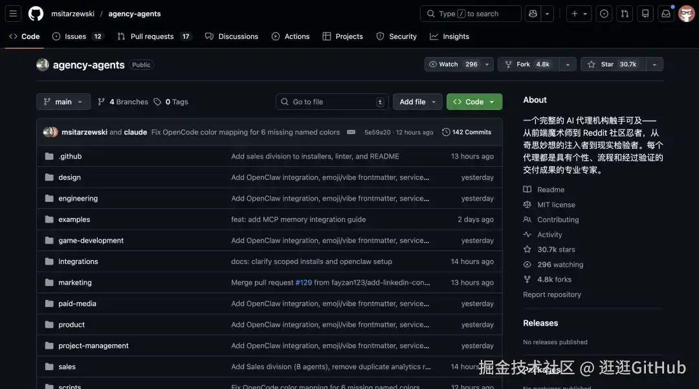Open pull requests icon in top header
This screenshot has width=699, height=389.
click(625, 14)
